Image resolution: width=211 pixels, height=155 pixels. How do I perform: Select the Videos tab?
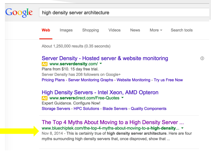(x=114, y=30)
